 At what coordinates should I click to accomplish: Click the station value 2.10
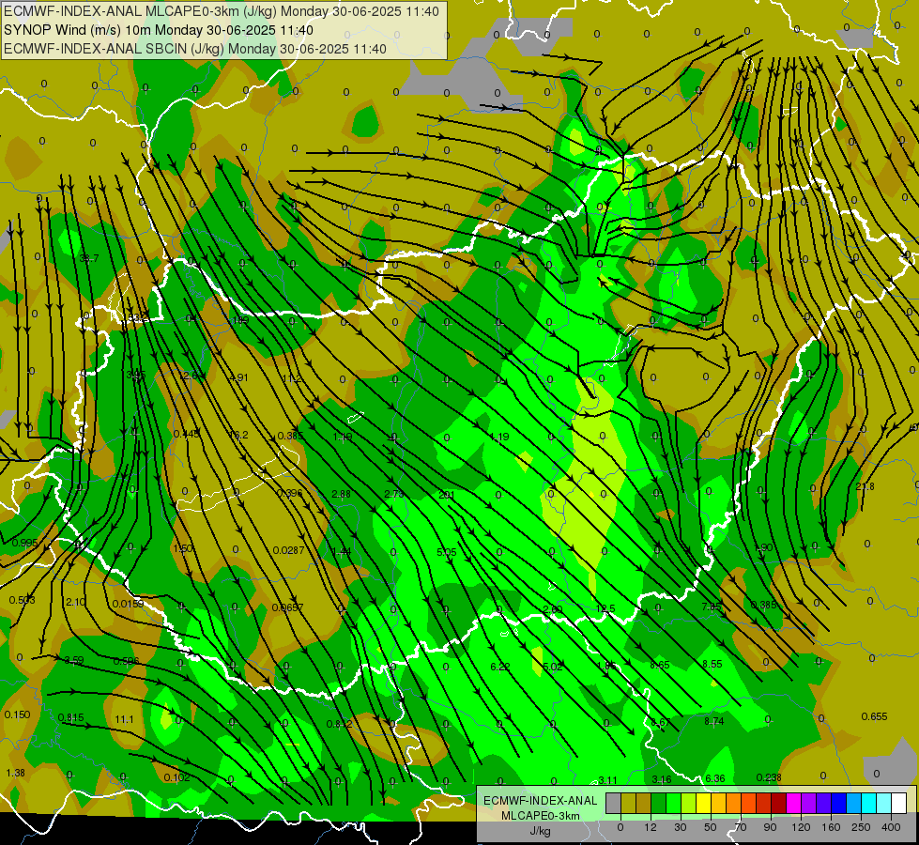click(76, 602)
